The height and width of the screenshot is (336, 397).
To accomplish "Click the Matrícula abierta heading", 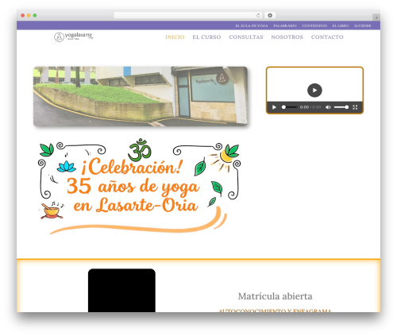I will [276, 296].
